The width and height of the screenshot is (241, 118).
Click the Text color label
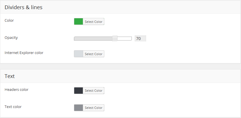click(13, 107)
